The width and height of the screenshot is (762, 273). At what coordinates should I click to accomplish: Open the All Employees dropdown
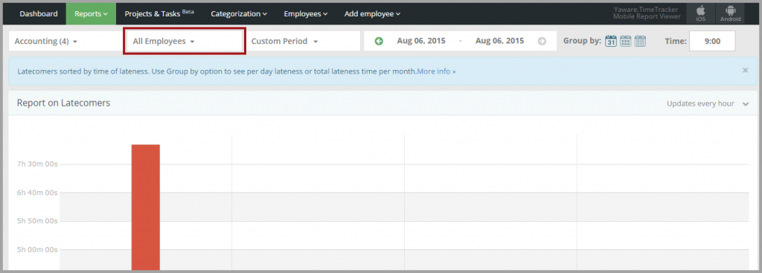click(185, 42)
